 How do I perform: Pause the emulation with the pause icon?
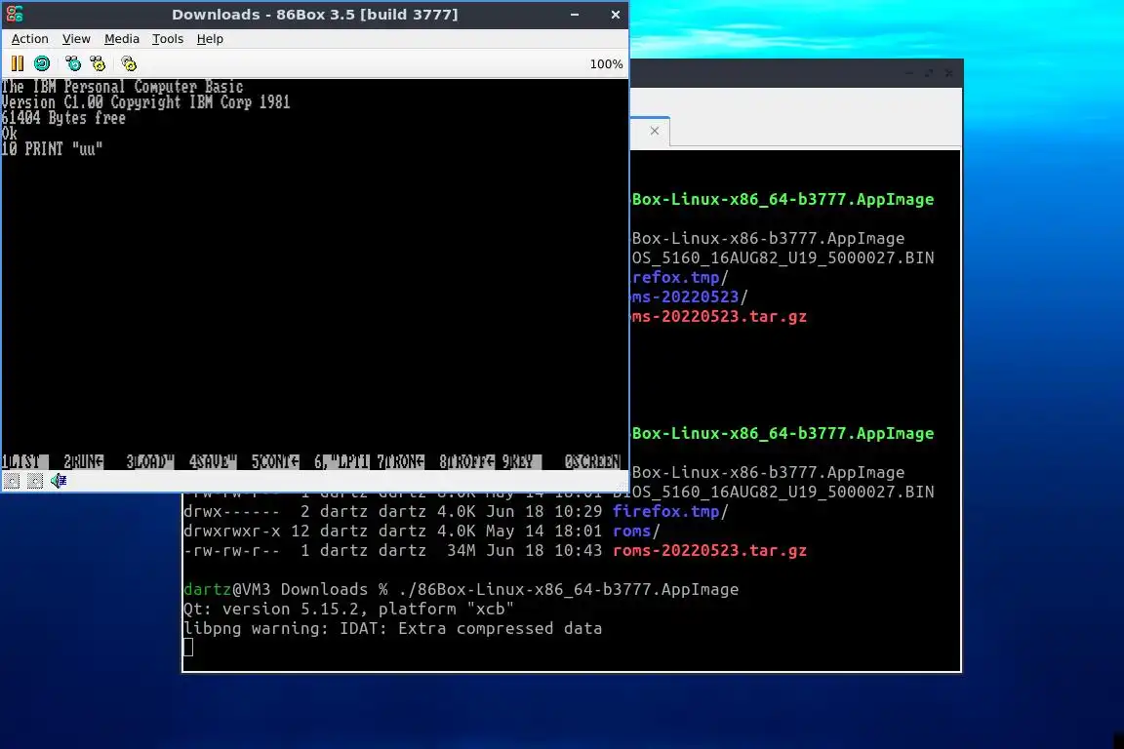(x=18, y=63)
